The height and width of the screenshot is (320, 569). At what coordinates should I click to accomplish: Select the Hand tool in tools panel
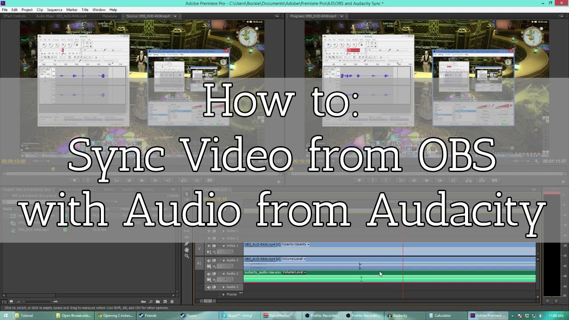coord(187,250)
